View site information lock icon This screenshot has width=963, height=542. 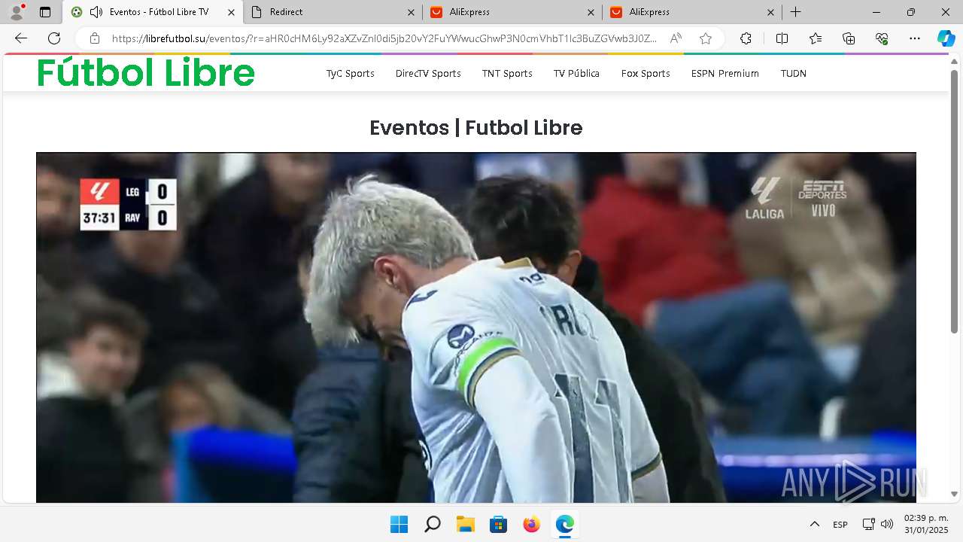click(95, 38)
